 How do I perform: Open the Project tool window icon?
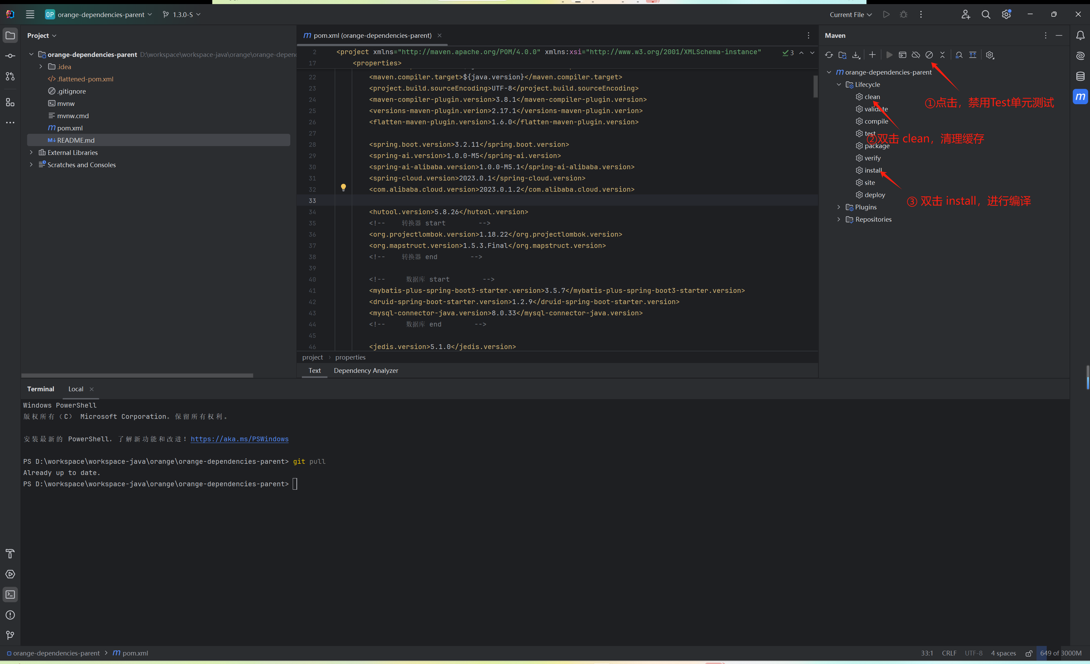pos(10,35)
